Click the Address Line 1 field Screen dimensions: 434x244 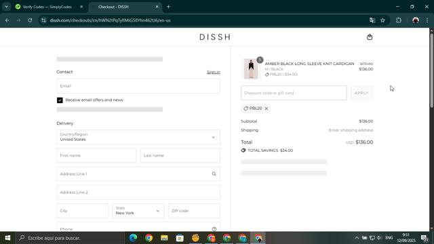(138, 174)
